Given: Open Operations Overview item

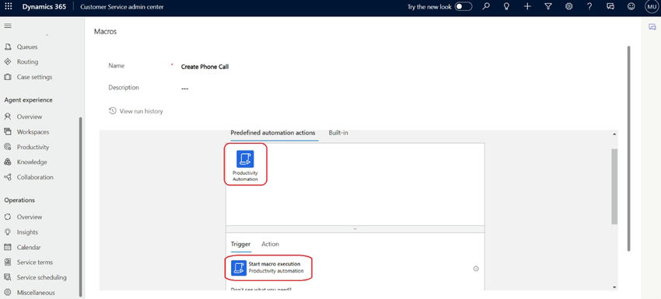Looking at the screenshot, I should pos(30,217).
